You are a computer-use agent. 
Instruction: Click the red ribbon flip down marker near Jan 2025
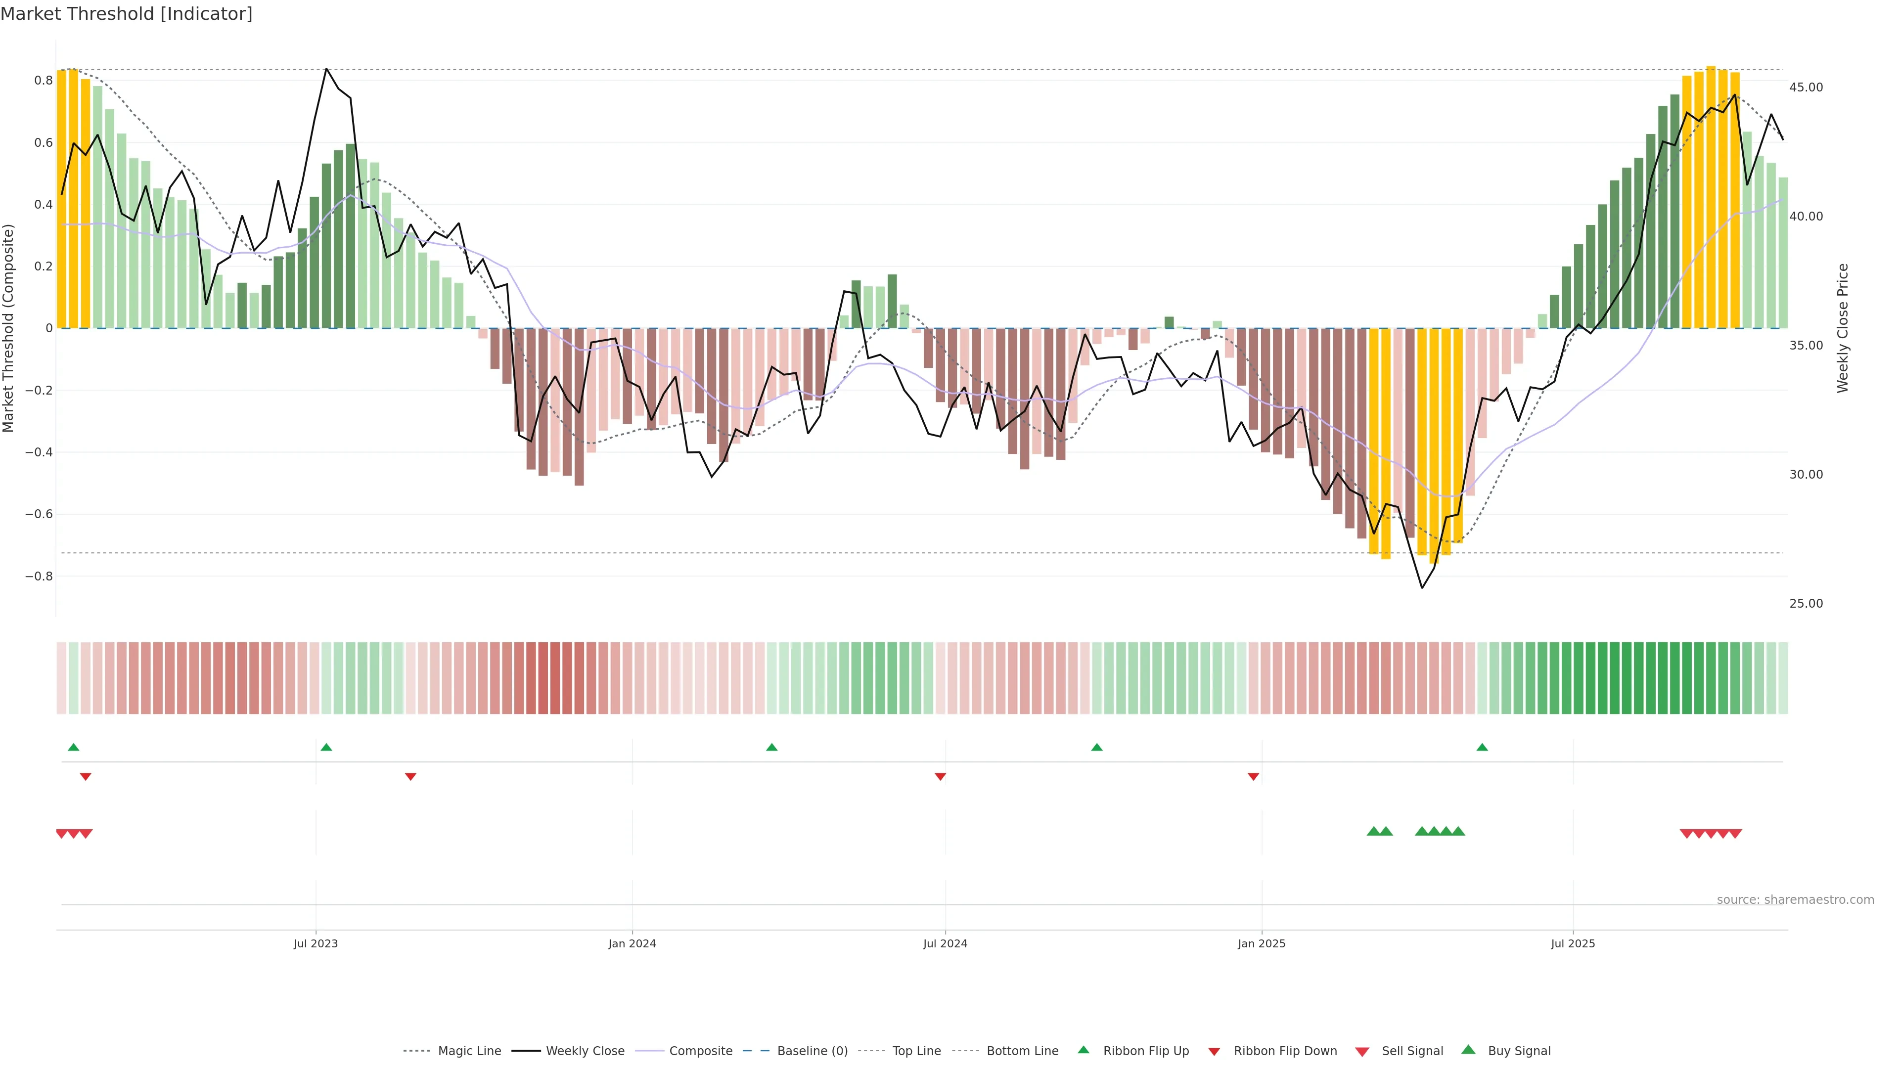click(1253, 776)
